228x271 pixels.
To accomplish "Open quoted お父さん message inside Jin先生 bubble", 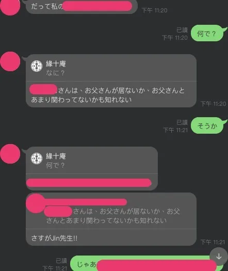I will pyautogui.click(x=111, y=211).
